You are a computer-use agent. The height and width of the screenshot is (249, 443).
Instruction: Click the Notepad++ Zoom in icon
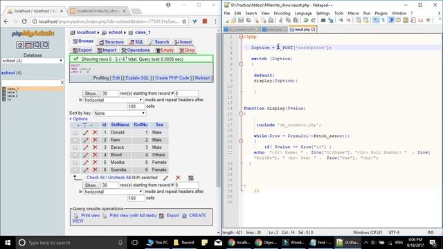click(341, 20)
